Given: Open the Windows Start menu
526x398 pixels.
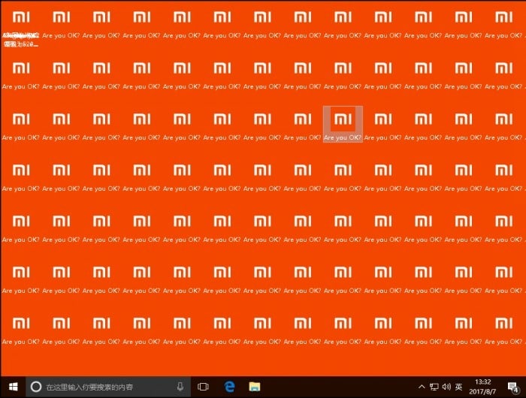Looking at the screenshot, I should tap(12, 387).
